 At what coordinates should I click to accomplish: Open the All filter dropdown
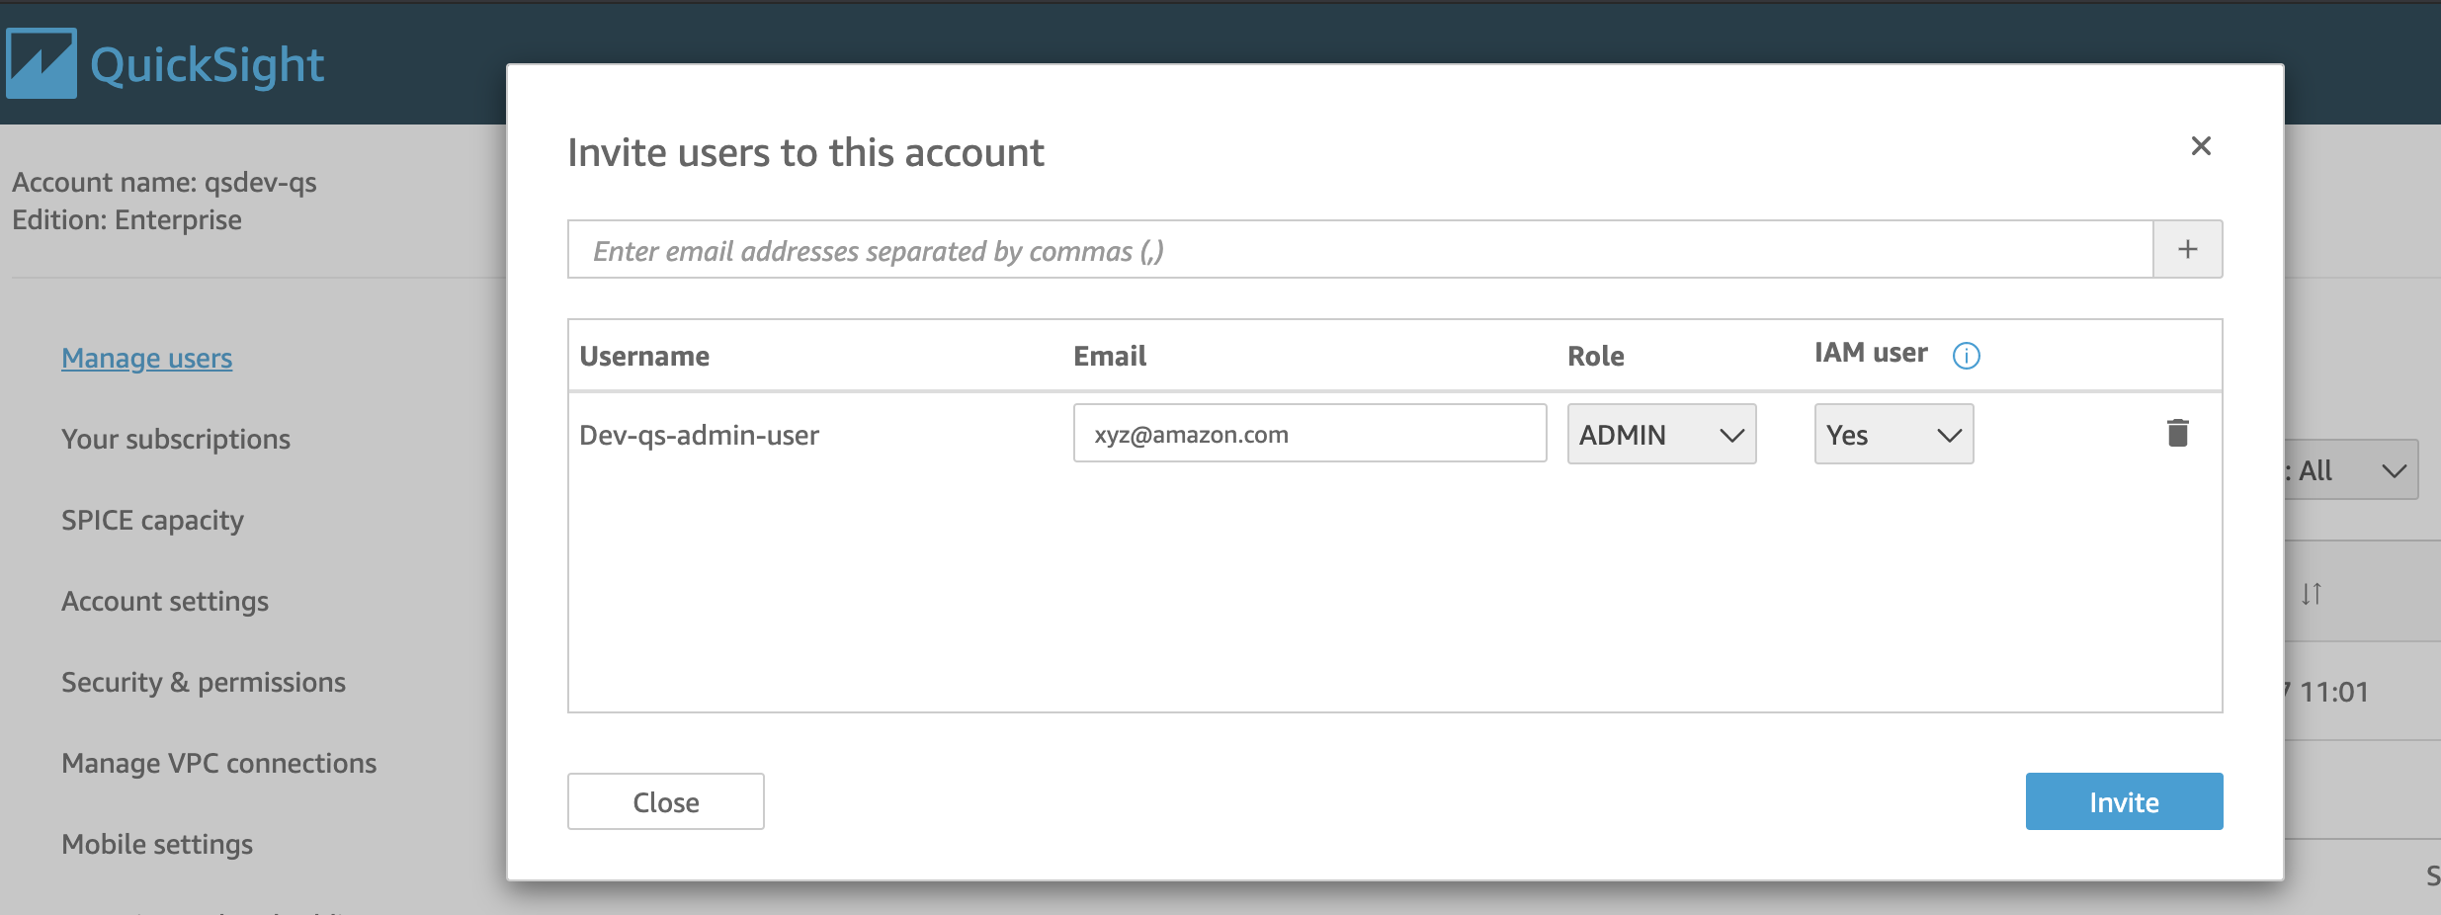coord(2352,469)
